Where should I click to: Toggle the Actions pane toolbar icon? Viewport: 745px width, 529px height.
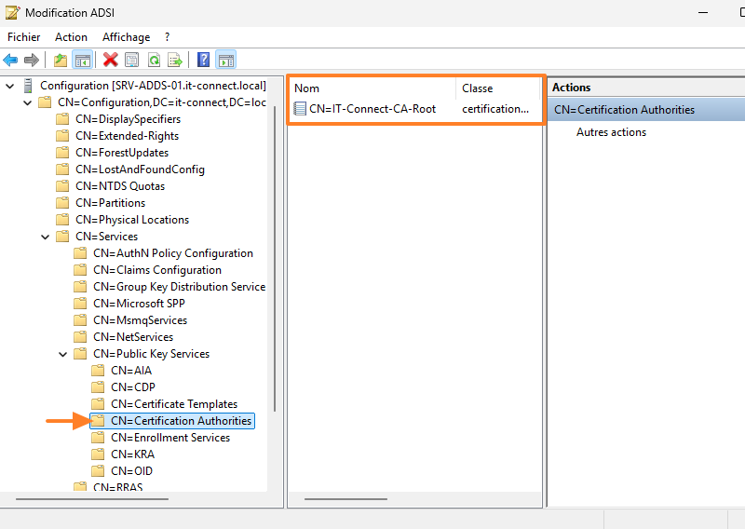point(225,61)
